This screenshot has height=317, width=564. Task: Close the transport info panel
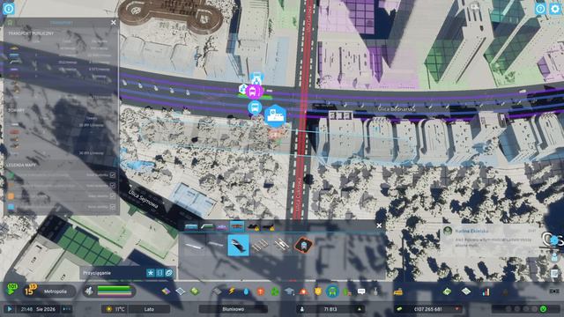114,22
